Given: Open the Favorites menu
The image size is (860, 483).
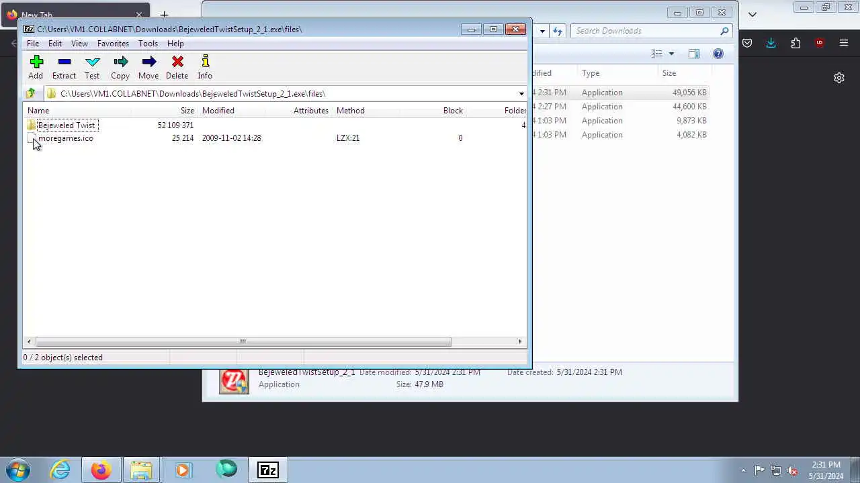Looking at the screenshot, I should click(113, 44).
